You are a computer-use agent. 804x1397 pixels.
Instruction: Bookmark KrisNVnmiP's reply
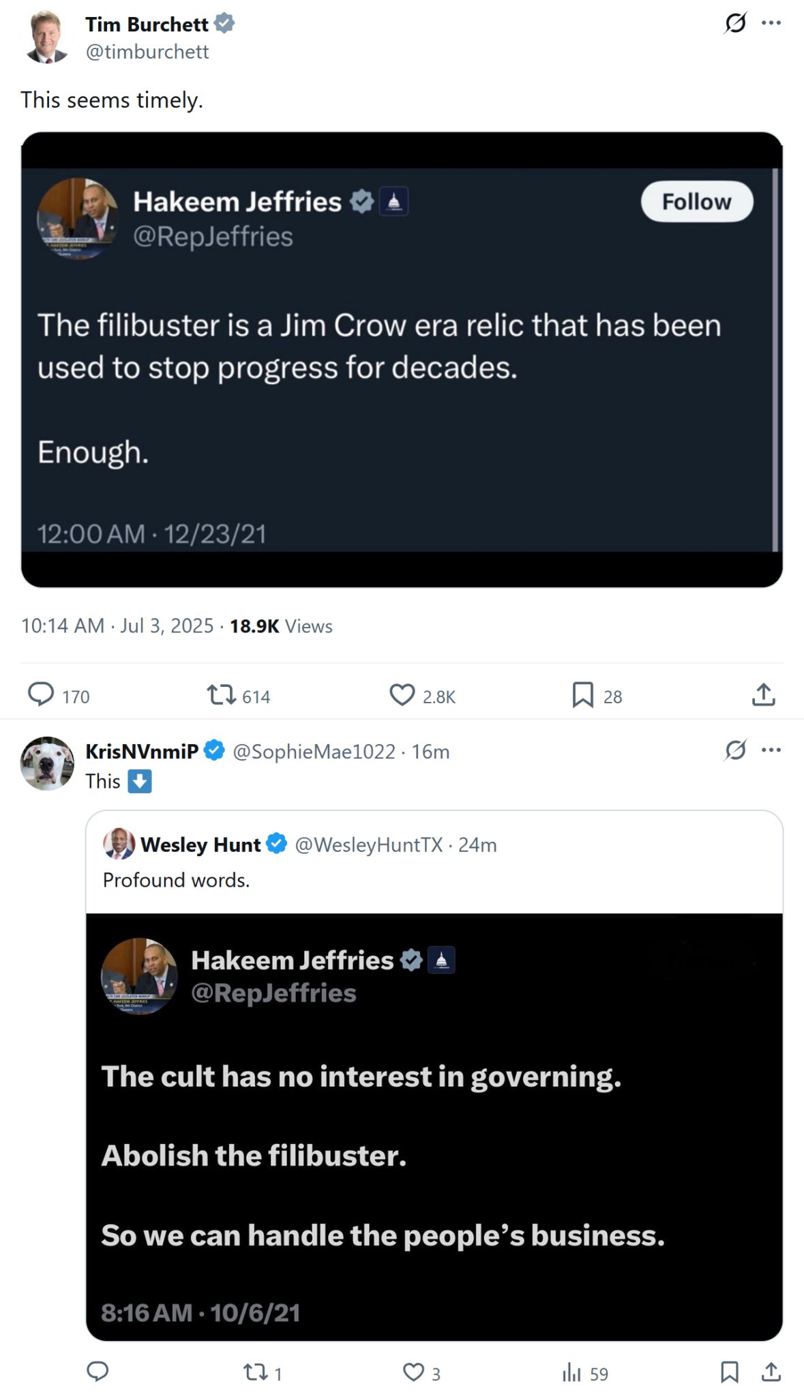point(730,1372)
